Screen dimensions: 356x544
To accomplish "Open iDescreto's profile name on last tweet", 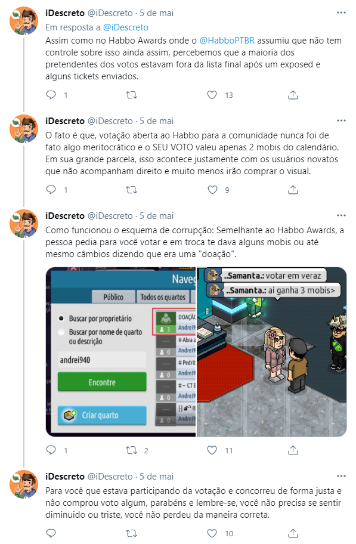I will [x=65, y=477].
